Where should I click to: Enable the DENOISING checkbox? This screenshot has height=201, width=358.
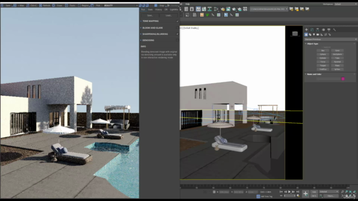[x=177, y=40]
